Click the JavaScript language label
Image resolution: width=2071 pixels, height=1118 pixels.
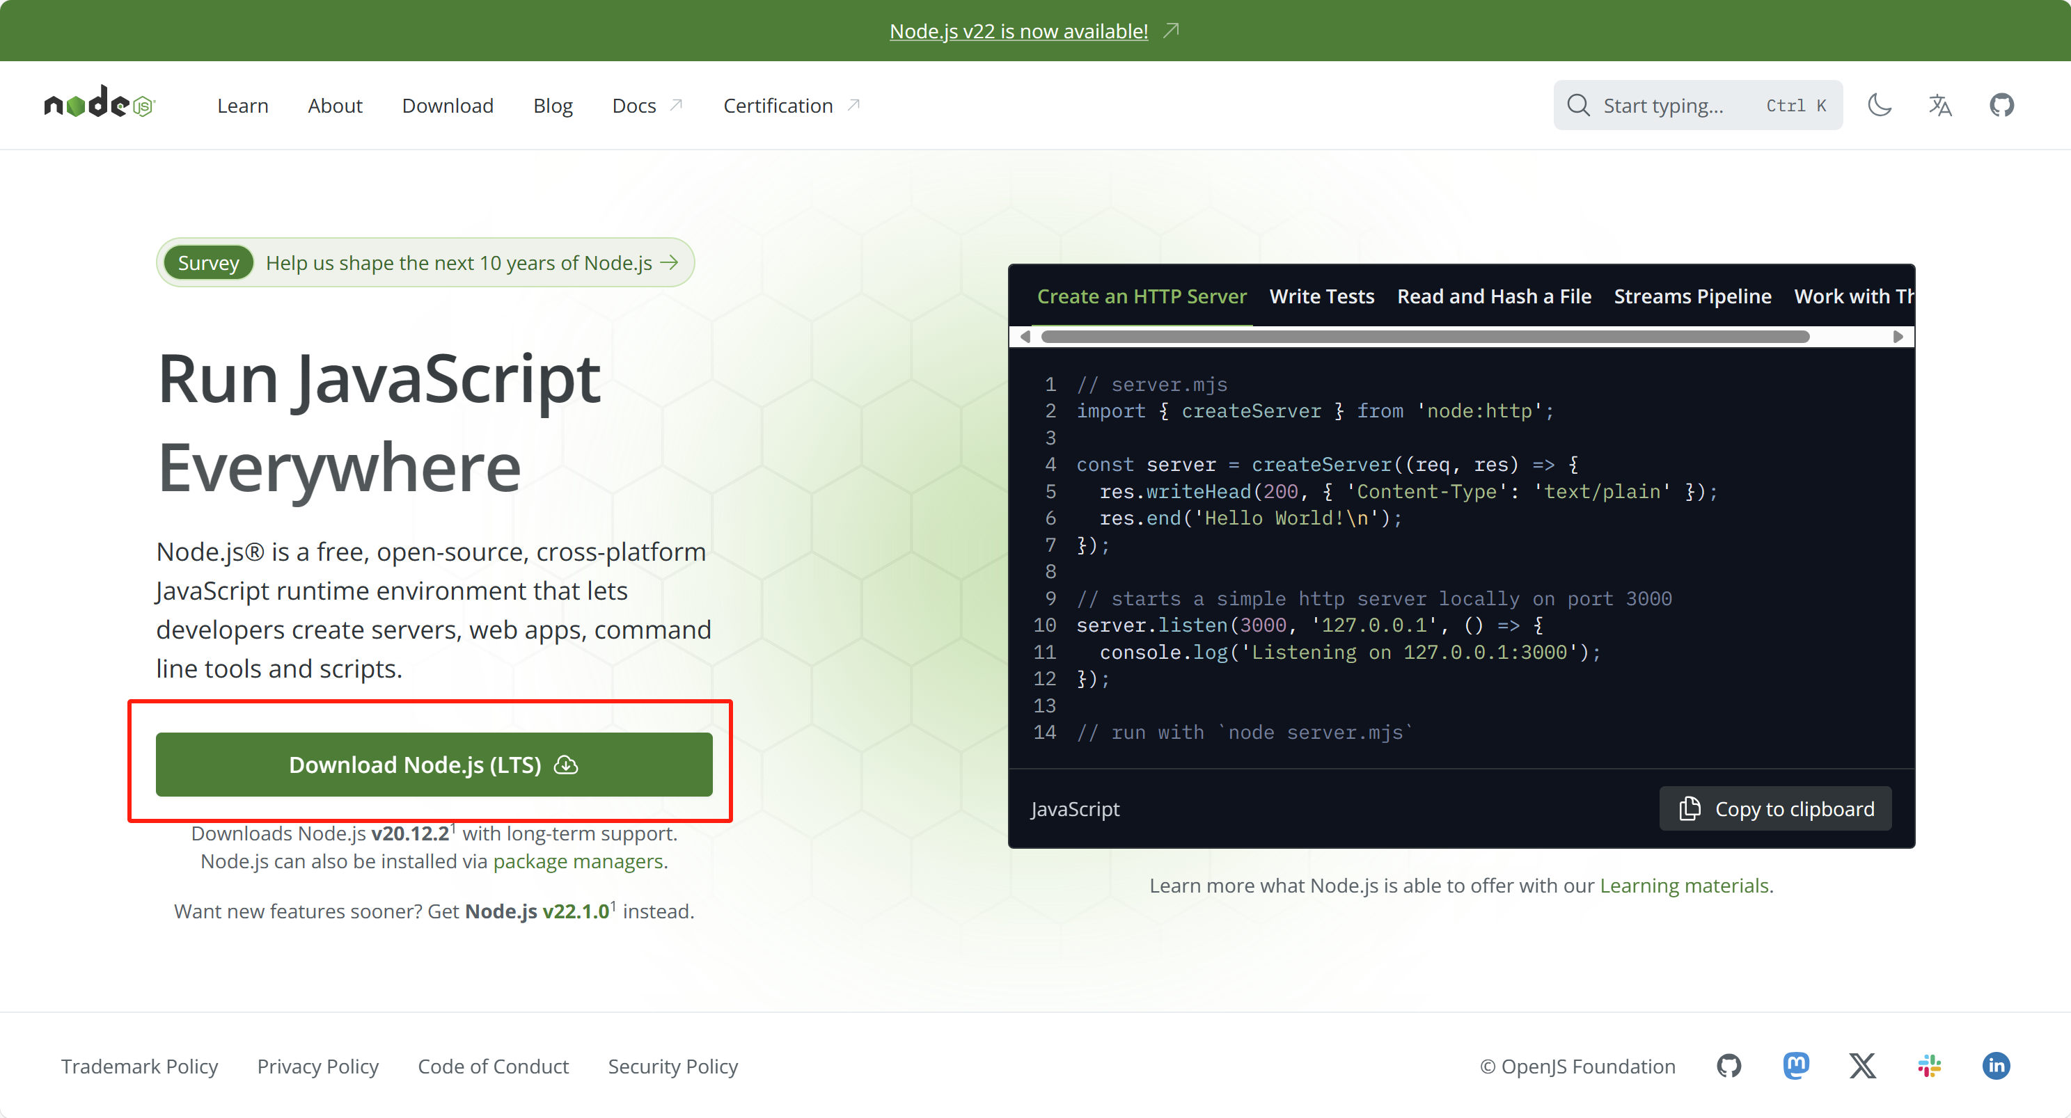pos(1075,808)
